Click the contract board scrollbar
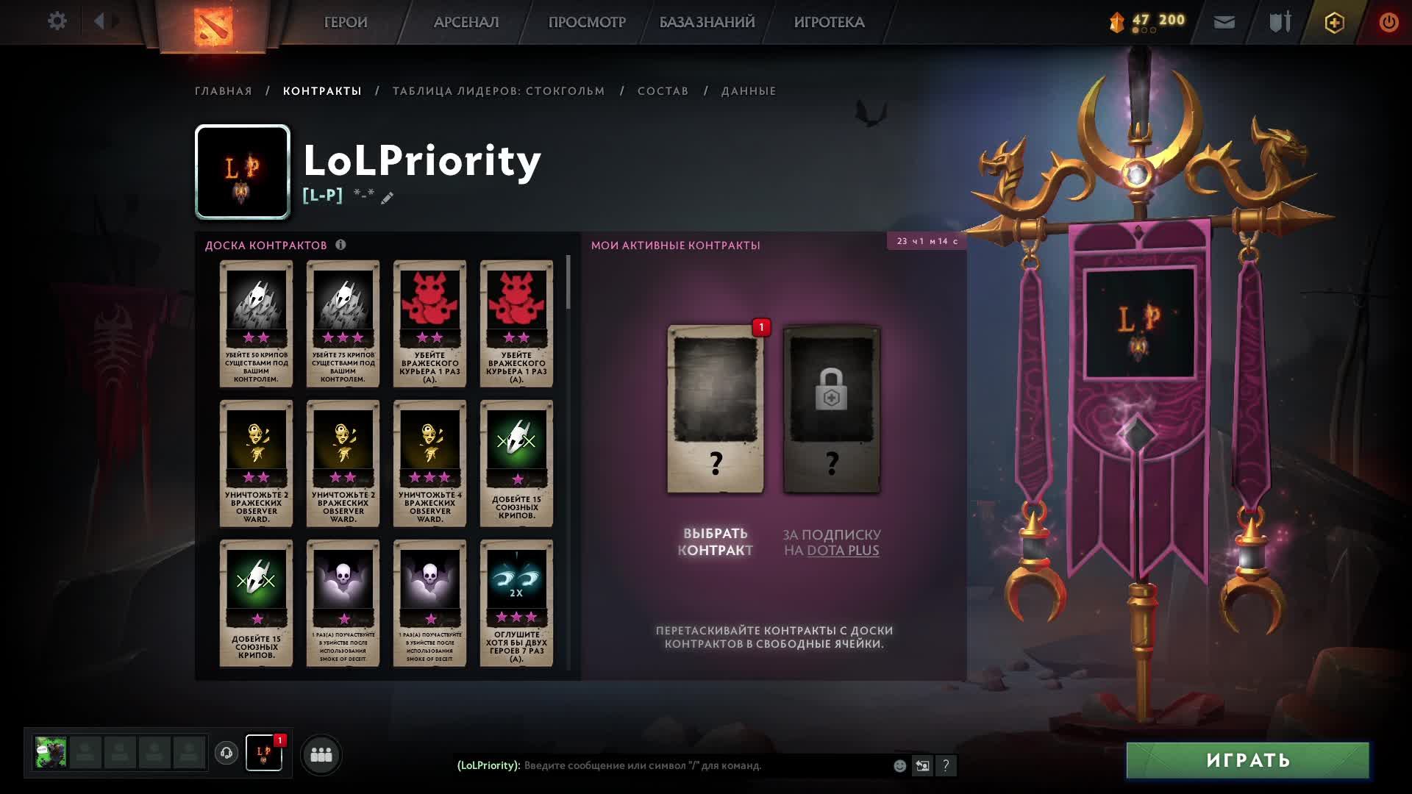Screen dimensions: 1412x794 point(568,282)
